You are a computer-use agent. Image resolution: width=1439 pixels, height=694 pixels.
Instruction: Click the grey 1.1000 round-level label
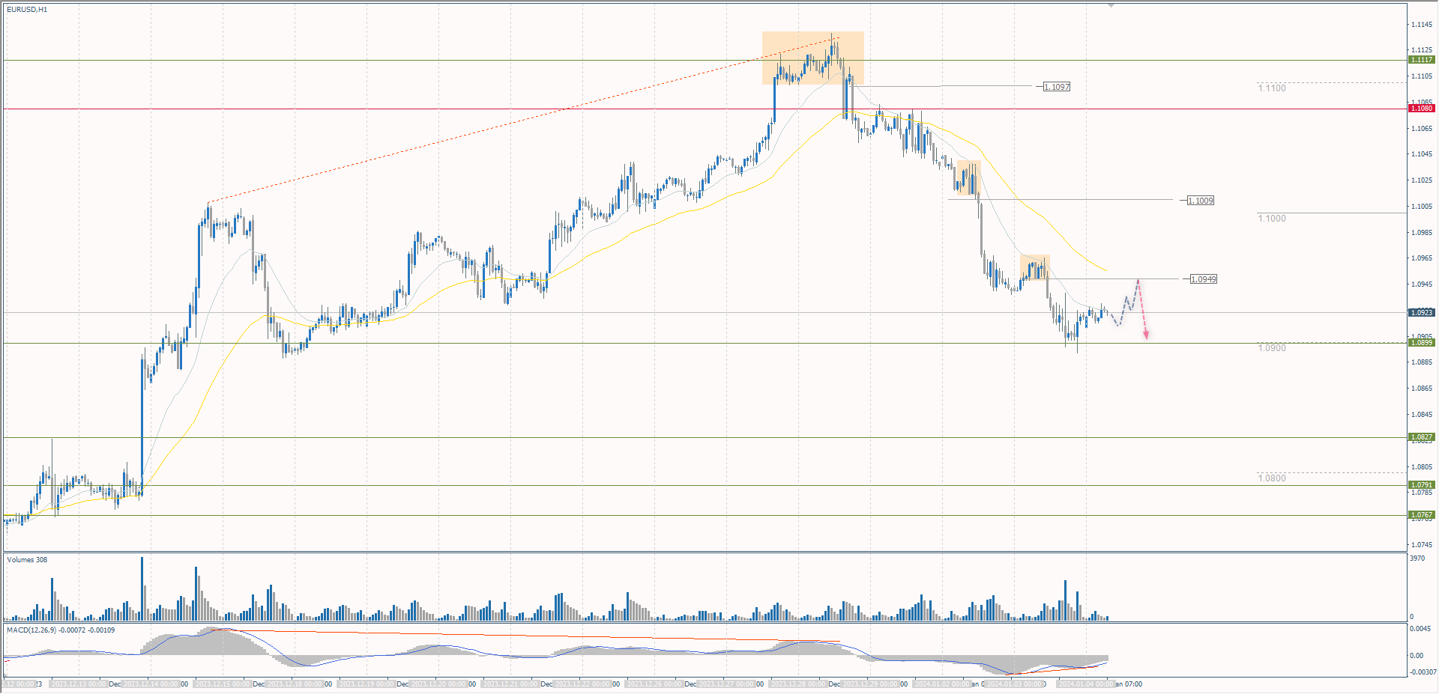[1272, 219]
